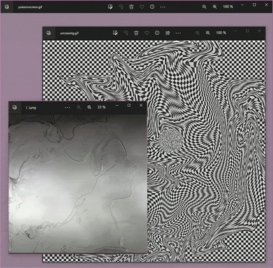Click pukeonscreen.gif file name title
This screenshot has width=273, height=268.
click(30, 7)
